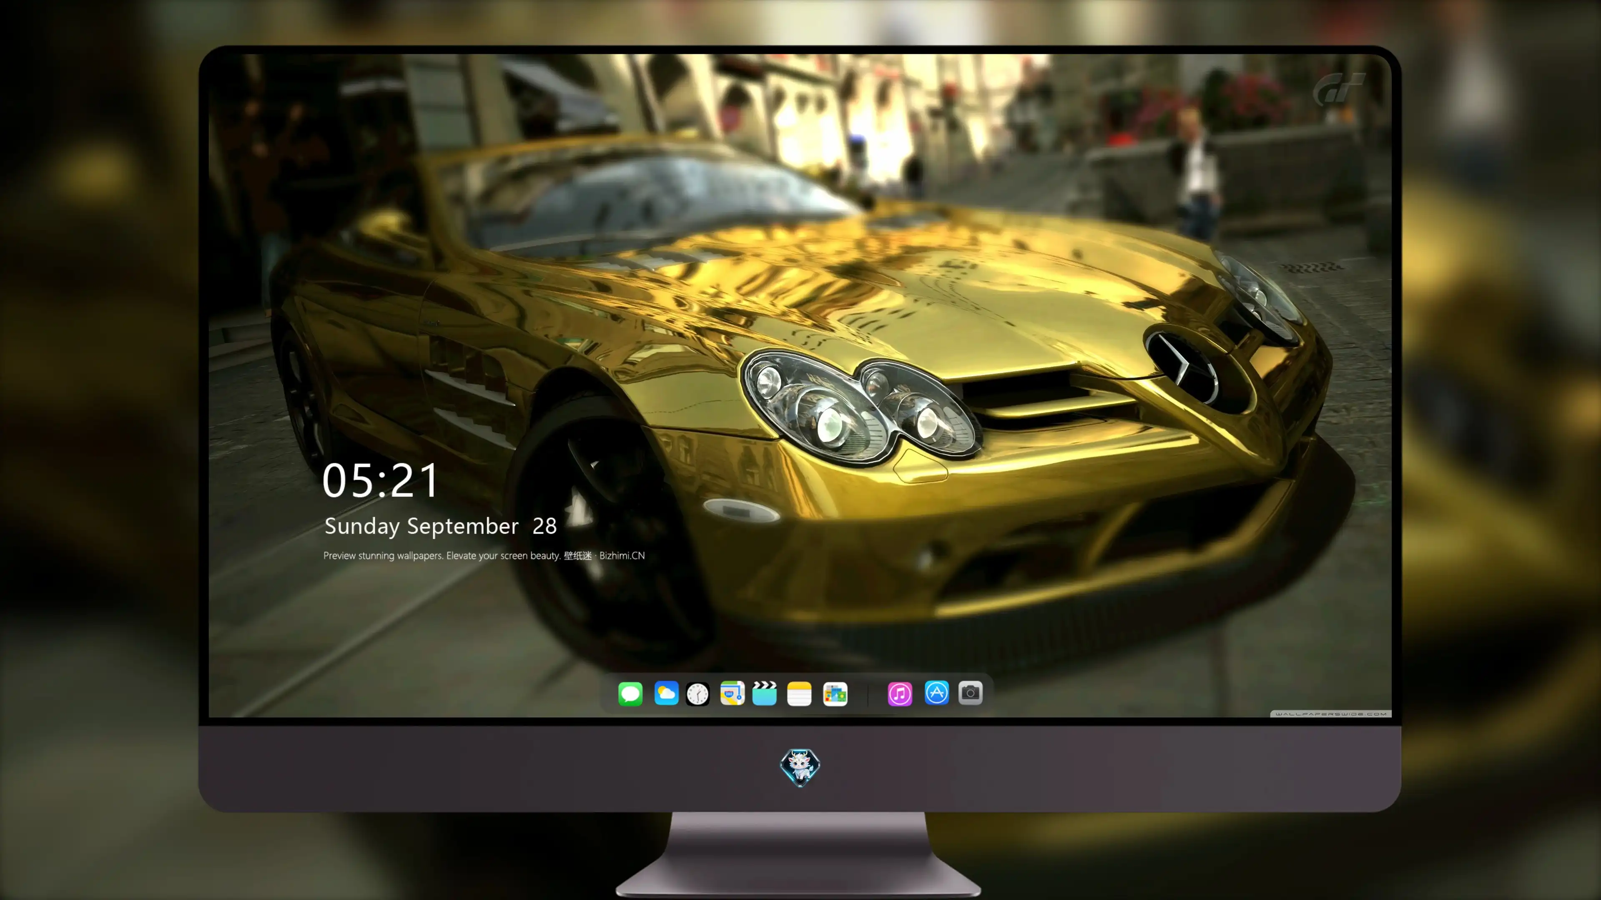Open the Photos collage app icon
The image size is (1601, 900).
tap(835, 693)
